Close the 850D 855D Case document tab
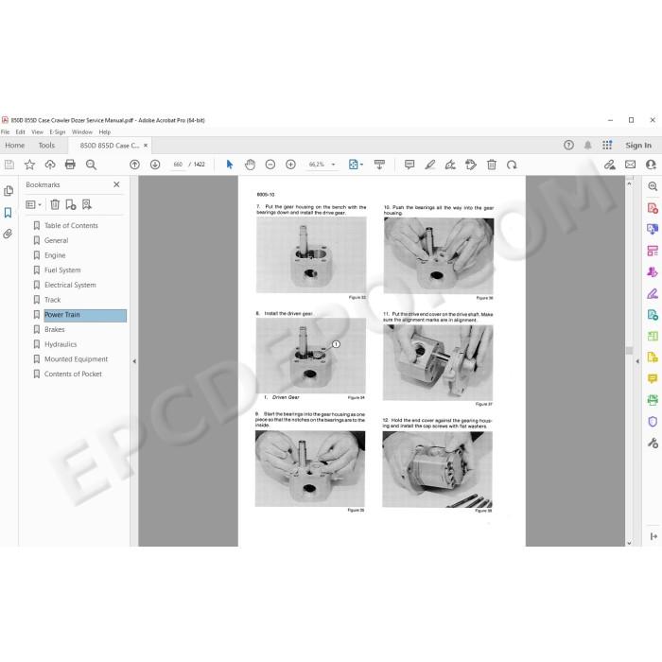 click(x=146, y=146)
